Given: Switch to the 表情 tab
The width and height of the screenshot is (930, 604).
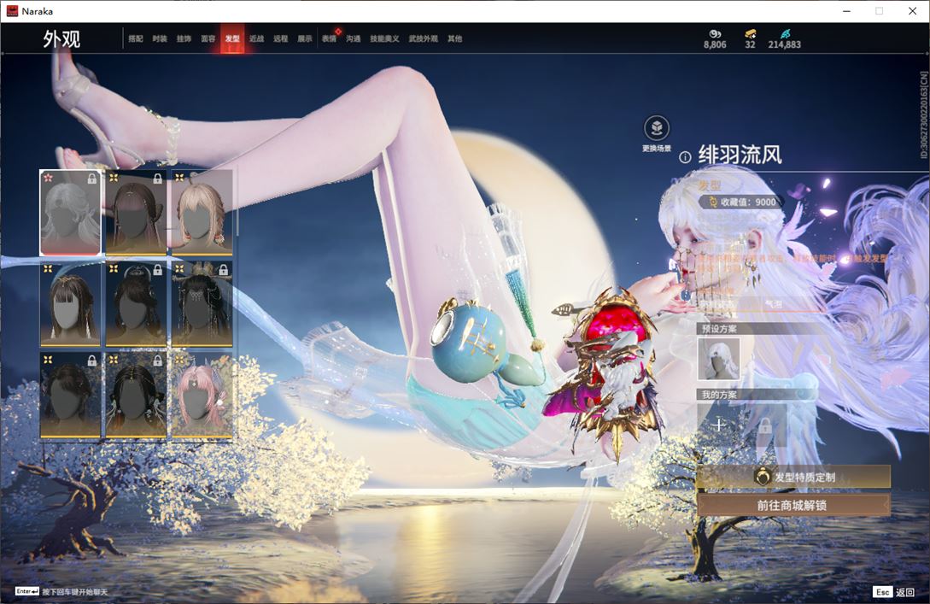Looking at the screenshot, I should 329,38.
